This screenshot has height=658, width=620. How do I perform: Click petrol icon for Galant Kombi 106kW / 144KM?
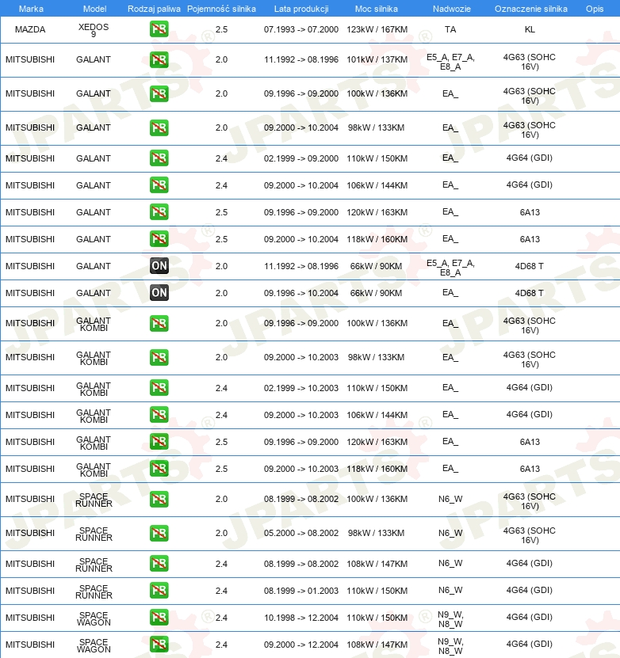tap(159, 415)
